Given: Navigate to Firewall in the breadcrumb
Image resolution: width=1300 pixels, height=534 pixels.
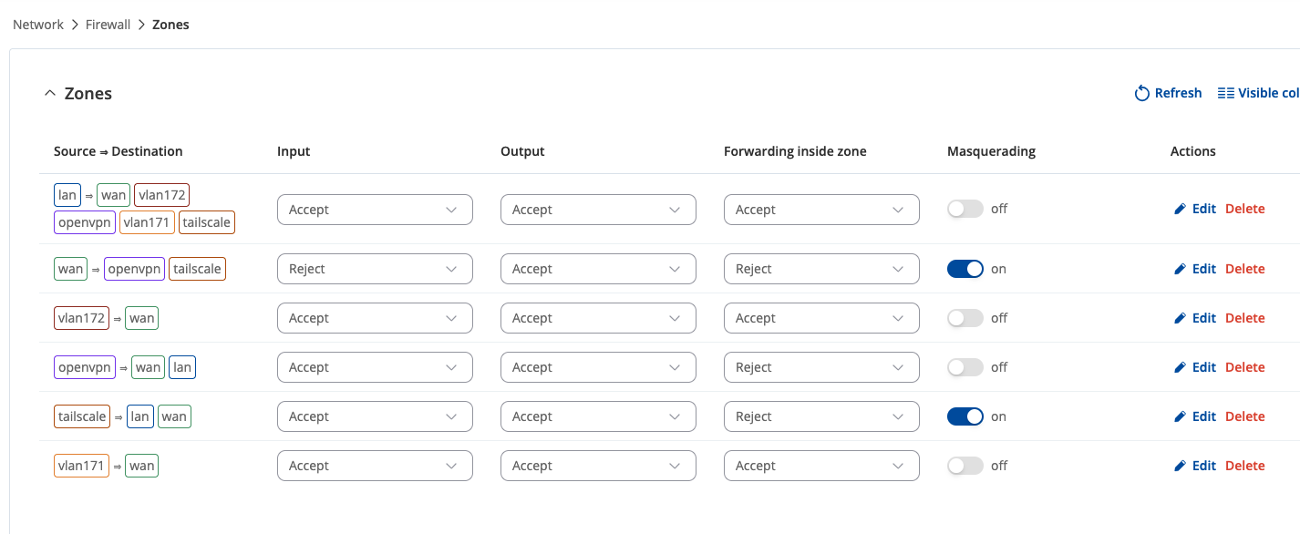Looking at the screenshot, I should coord(108,25).
